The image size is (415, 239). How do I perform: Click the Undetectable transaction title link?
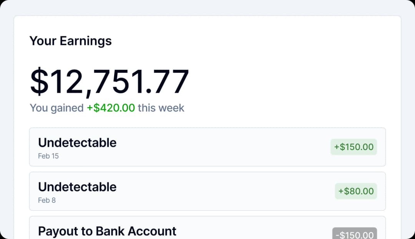[x=77, y=143]
